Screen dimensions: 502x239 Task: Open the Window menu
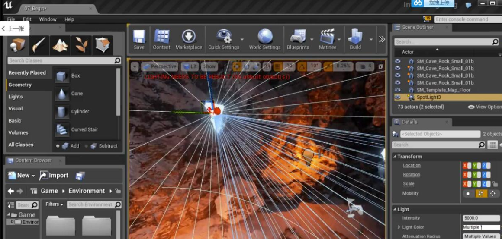pos(48,19)
